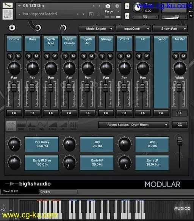Solo the Synth Chords channel

point(66,56)
